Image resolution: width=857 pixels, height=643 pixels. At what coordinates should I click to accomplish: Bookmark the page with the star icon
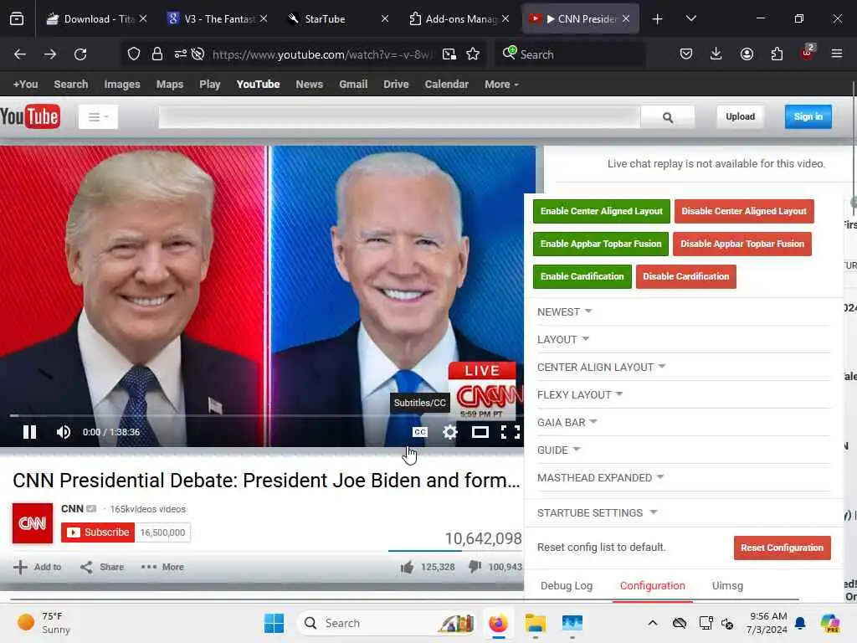pyautogui.click(x=473, y=54)
